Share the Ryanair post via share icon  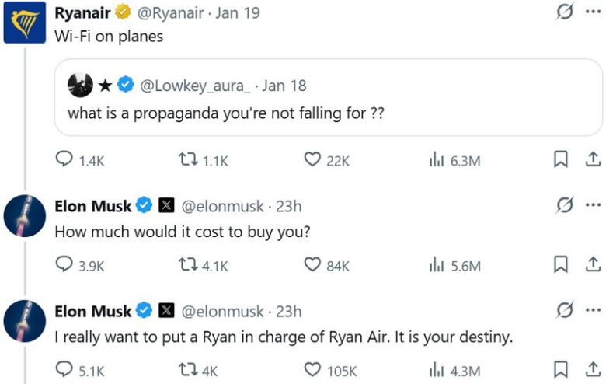point(592,160)
